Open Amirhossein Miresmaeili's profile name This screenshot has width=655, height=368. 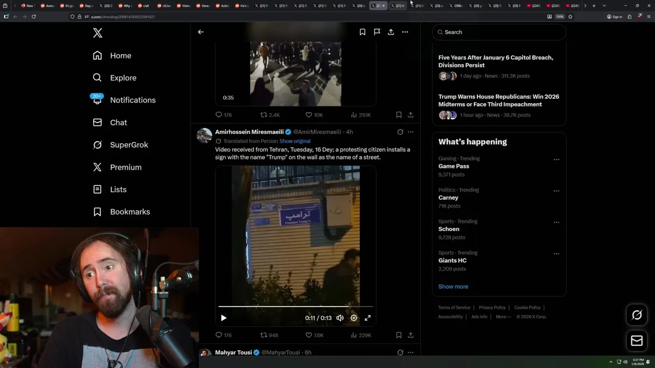pos(249,132)
